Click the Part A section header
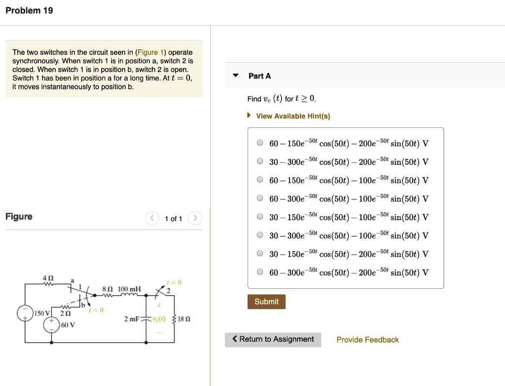505x386 pixels. point(259,76)
